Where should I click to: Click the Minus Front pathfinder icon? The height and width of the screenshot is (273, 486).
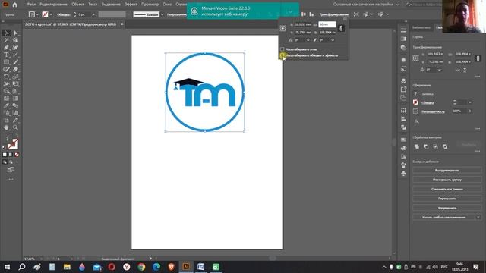(x=426, y=146)
